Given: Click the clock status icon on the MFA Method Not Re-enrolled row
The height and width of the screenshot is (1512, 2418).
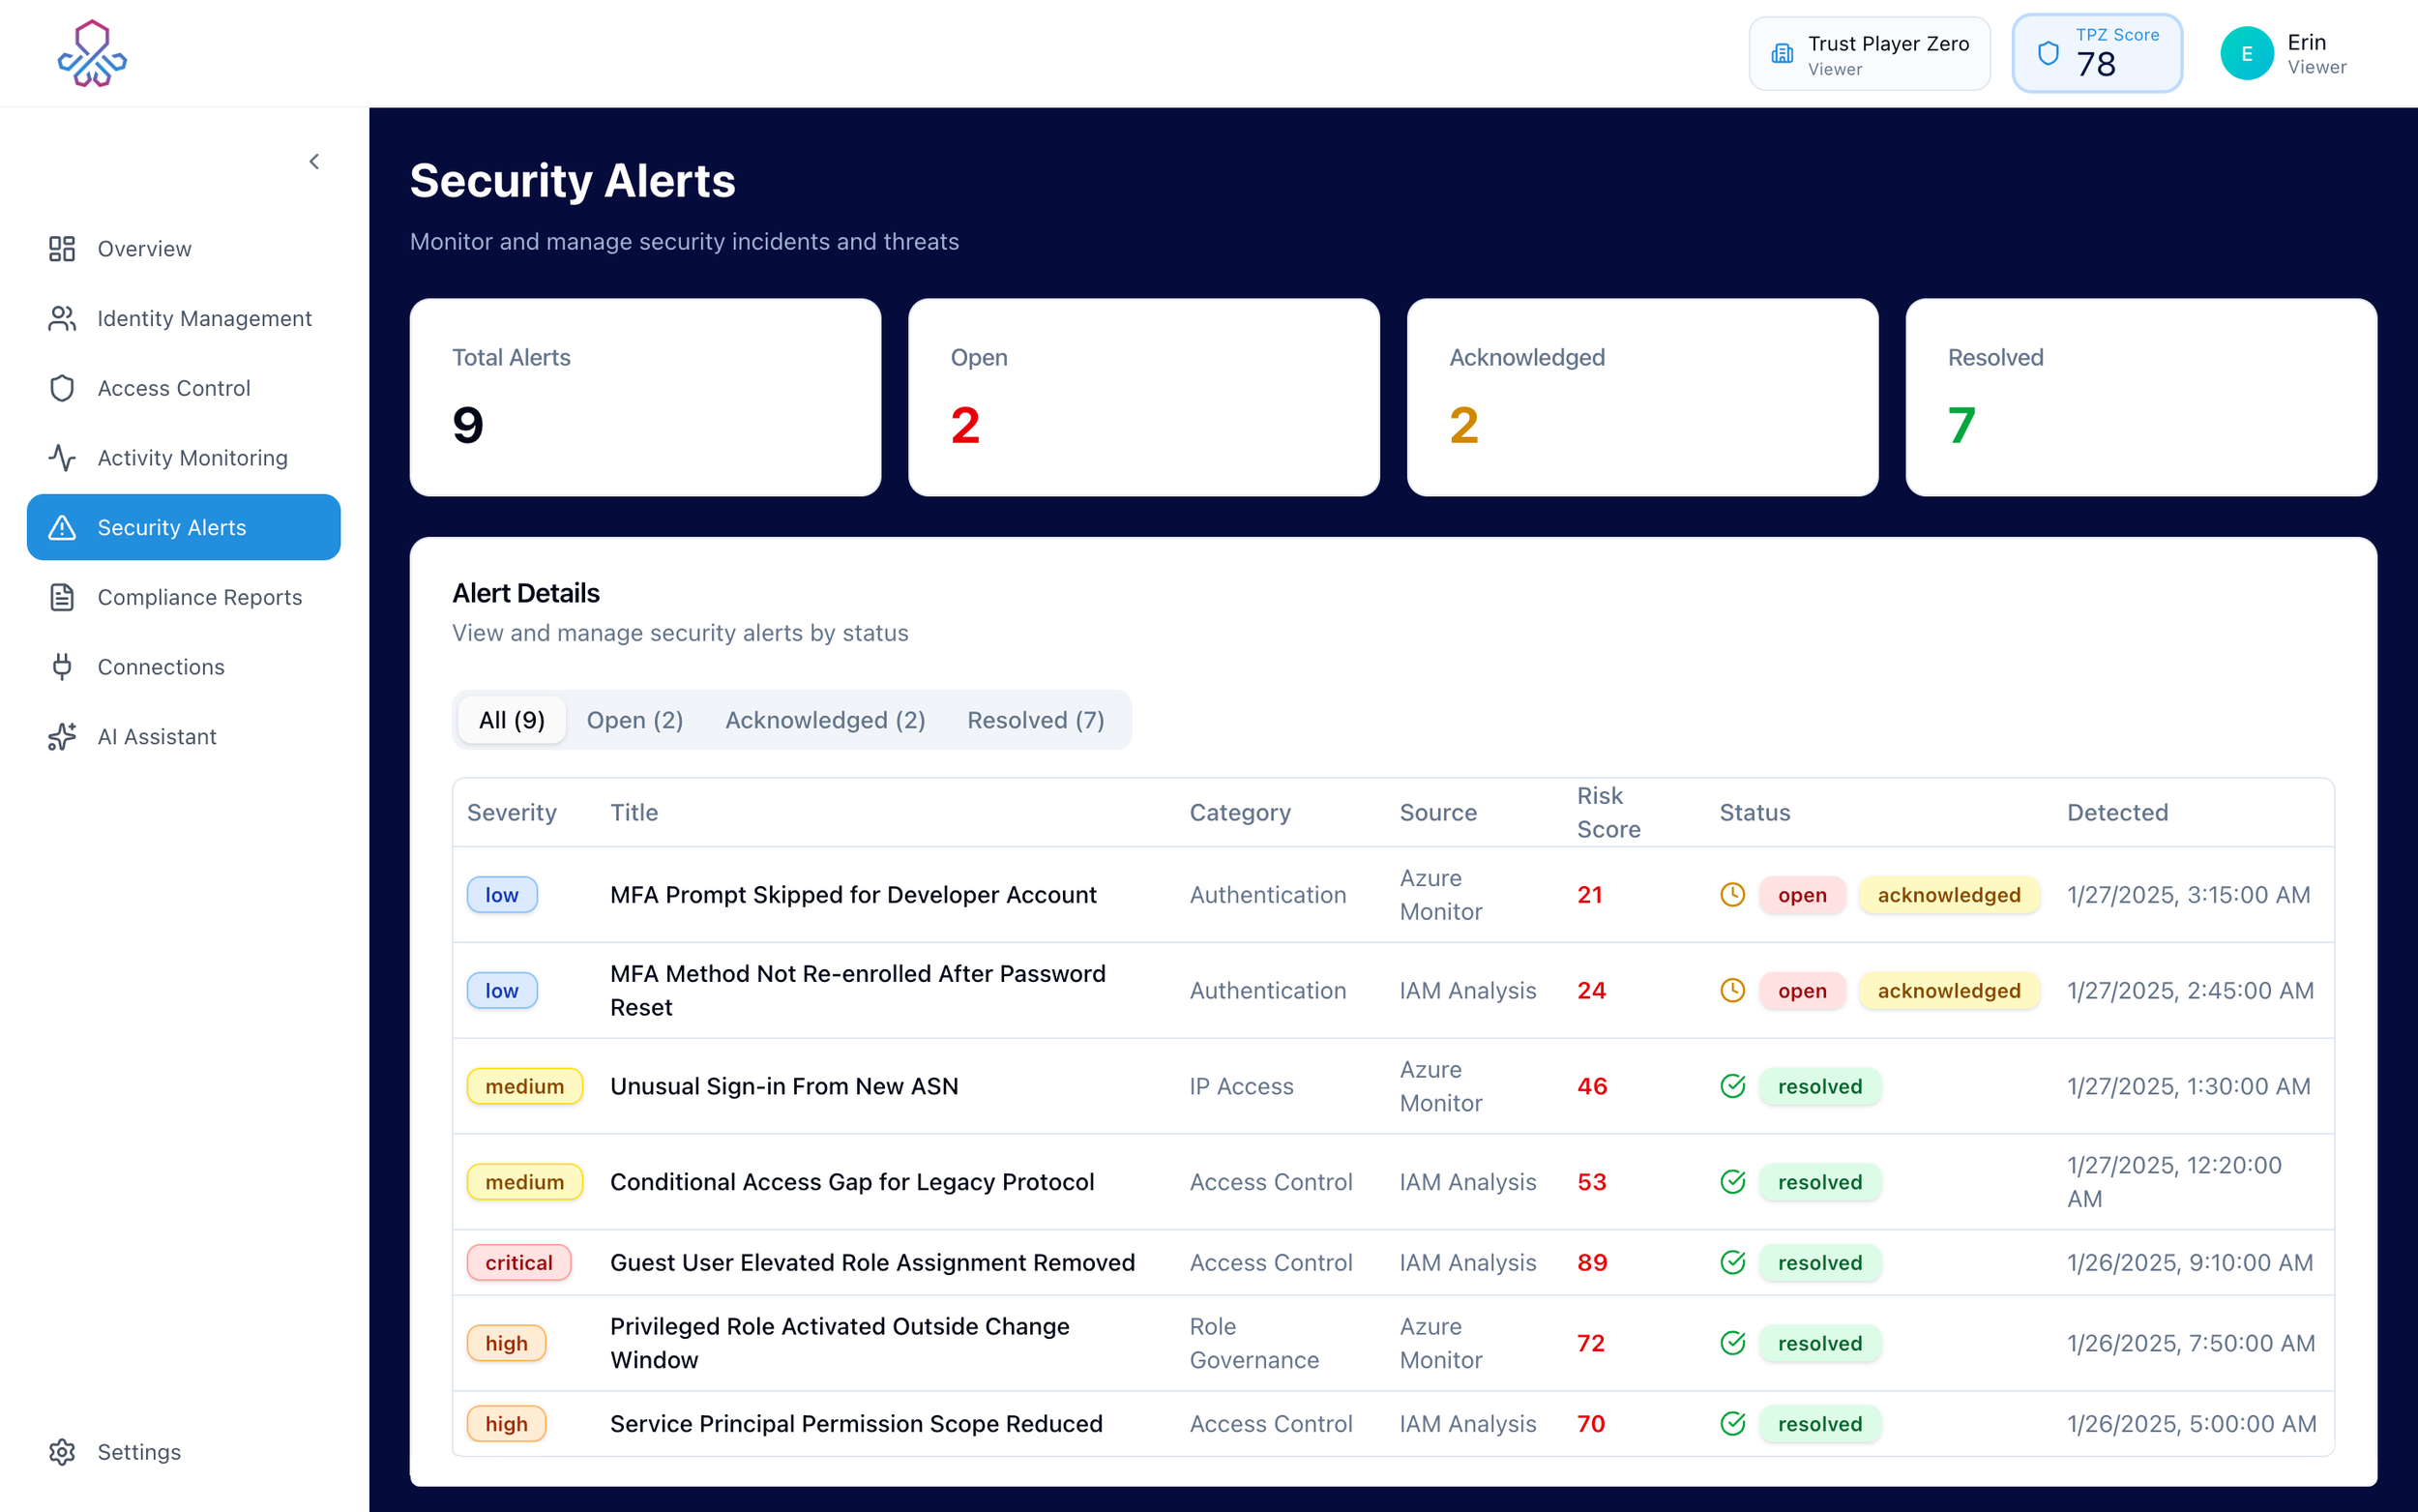Looking at the screenshot, I should [x=1732, y=990].
